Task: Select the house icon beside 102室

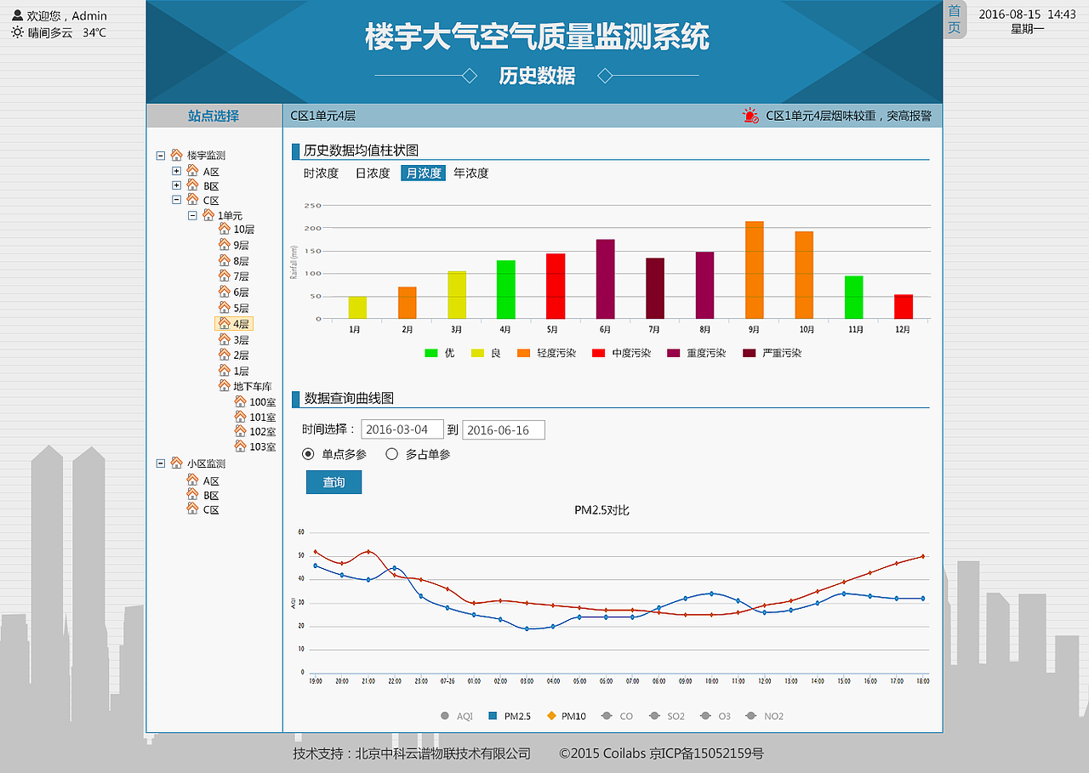Action: (x=241, y=431)
